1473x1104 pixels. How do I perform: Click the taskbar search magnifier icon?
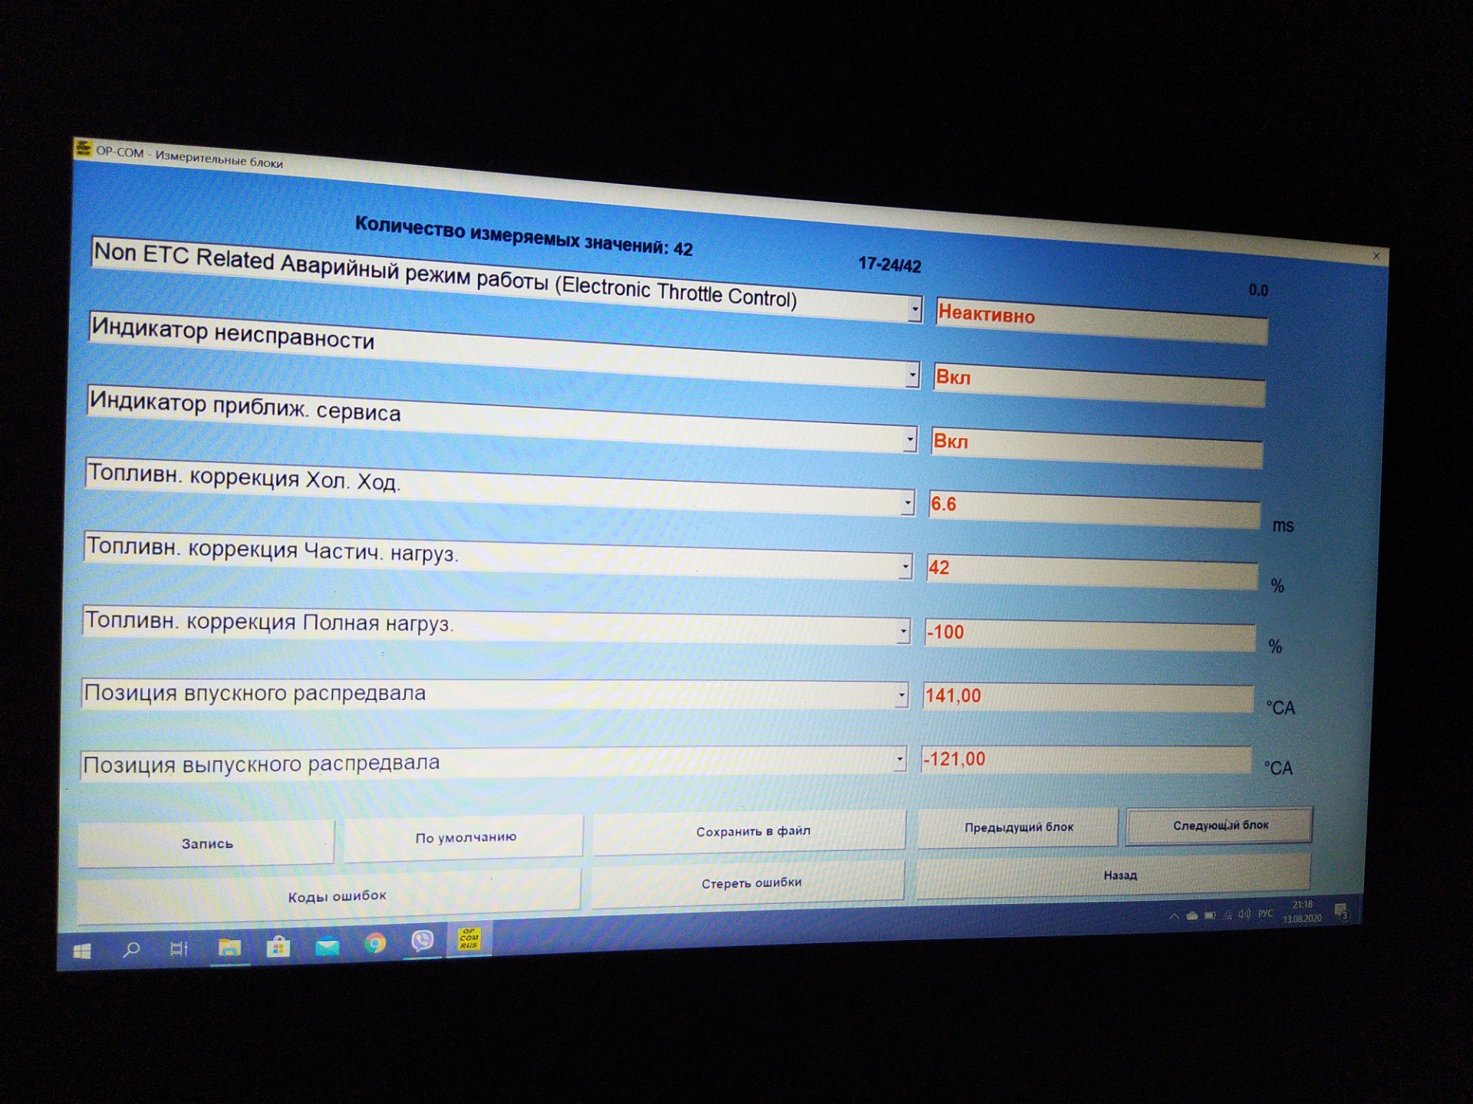pyautogui.click(x=131, y=950)
